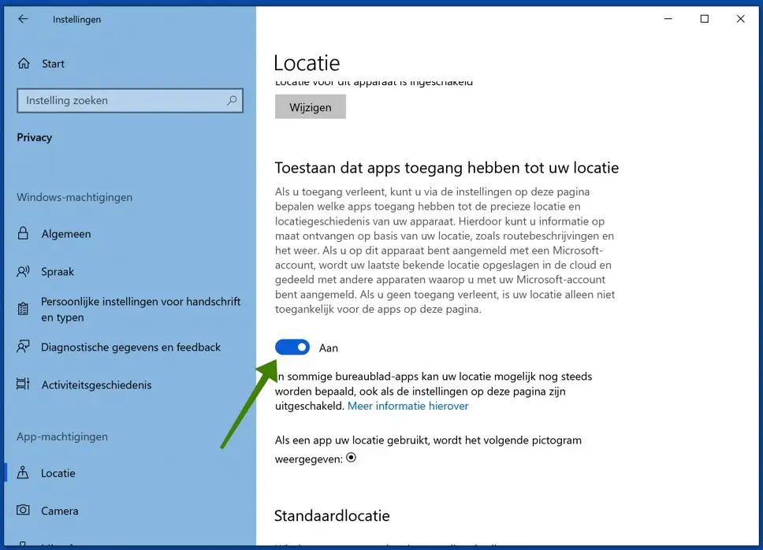Select the handwriting clipboard icon

click(x=23, y=309)
